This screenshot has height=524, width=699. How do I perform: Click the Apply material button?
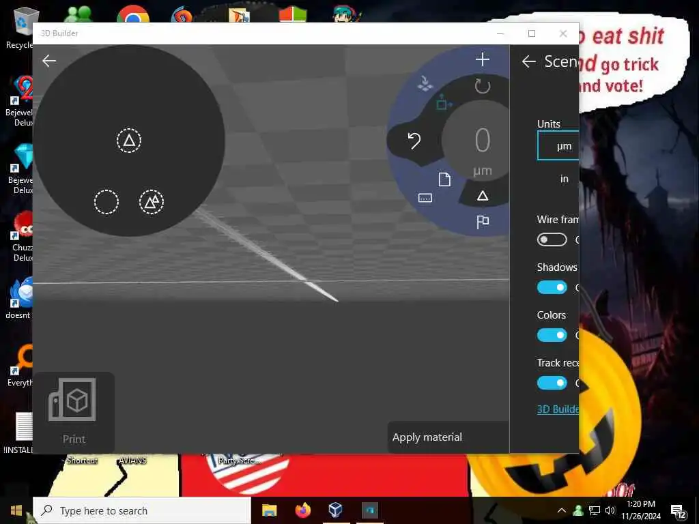pos(448,437)
